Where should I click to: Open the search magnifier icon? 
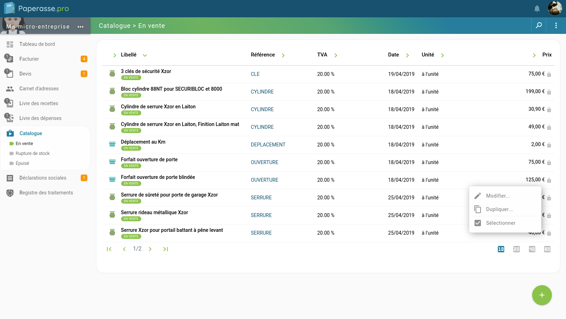click(539, 25)
